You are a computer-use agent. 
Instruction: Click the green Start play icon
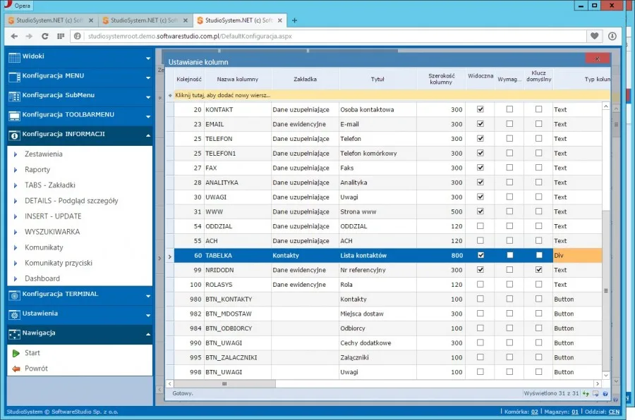tap(16, 353)
